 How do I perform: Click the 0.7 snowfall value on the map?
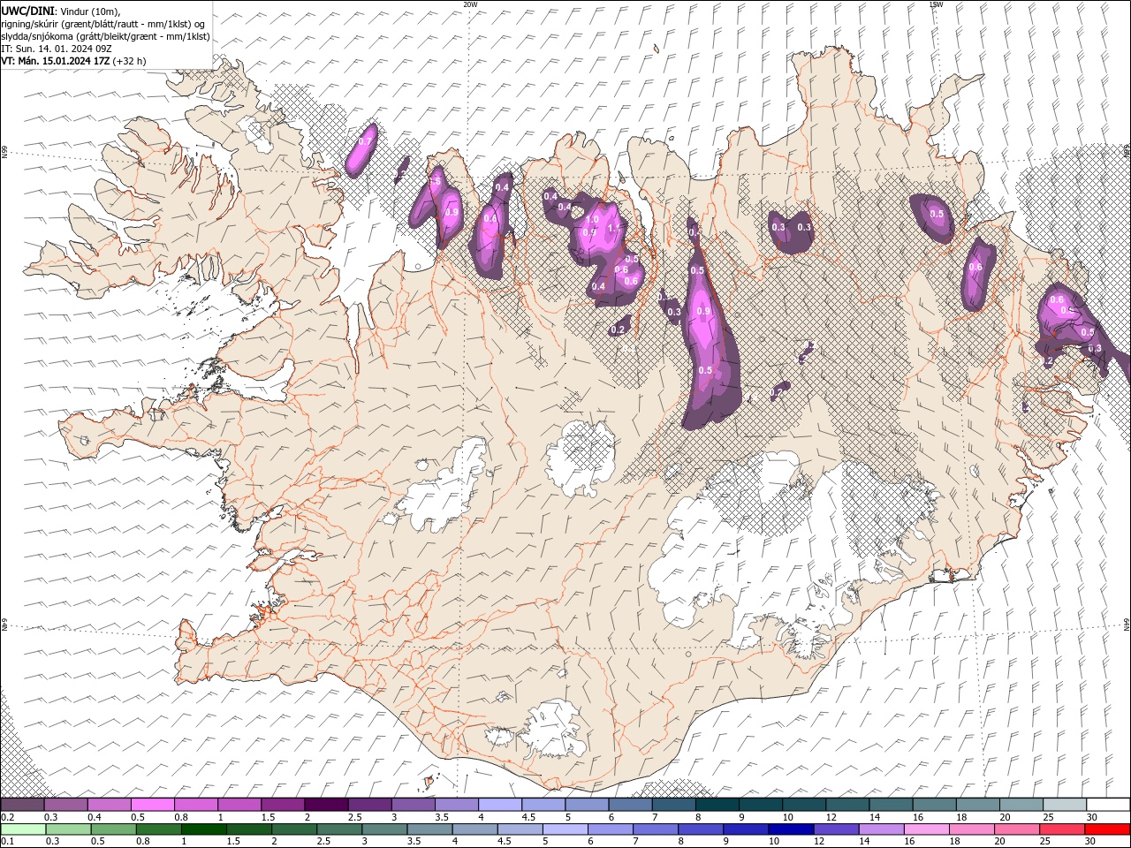tap(364, 141)
